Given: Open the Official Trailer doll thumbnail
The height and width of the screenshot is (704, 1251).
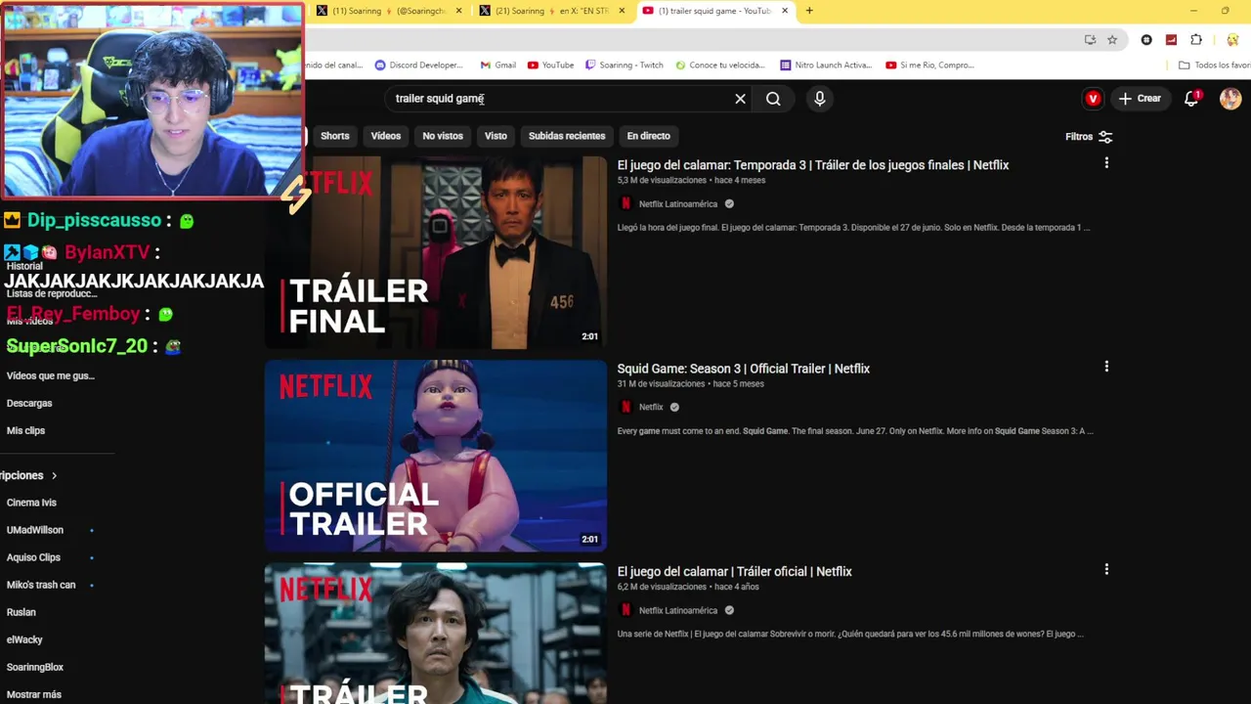Looking at the screenshot, I should (436, 456).
